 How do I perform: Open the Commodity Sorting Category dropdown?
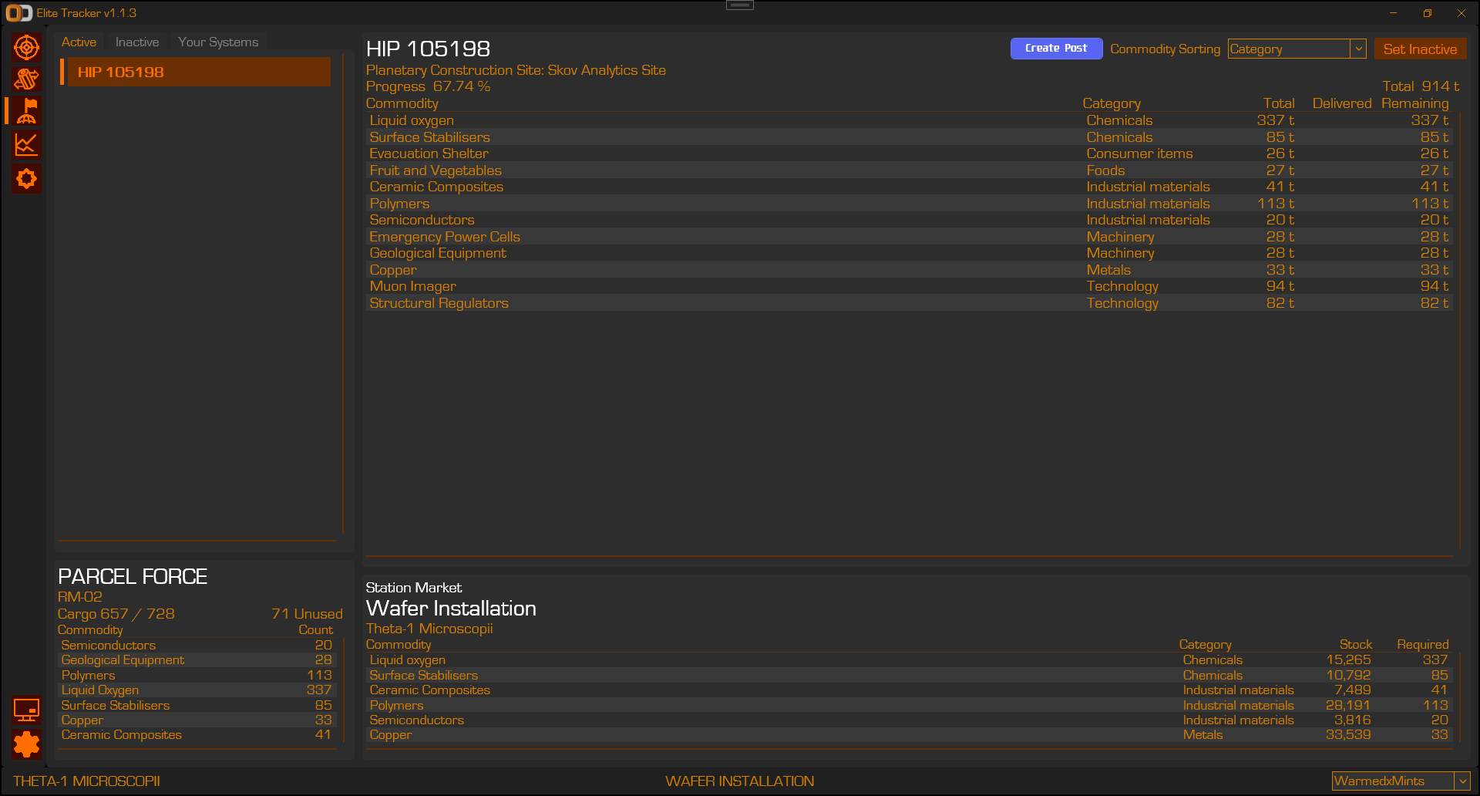pos(1297,49)
